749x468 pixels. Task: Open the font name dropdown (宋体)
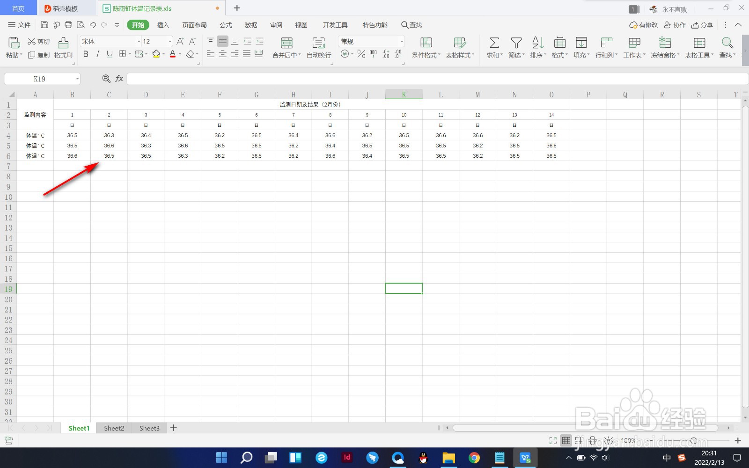[x=139, y=41]
